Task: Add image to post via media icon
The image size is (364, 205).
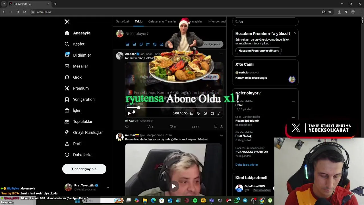Action: 127,44
